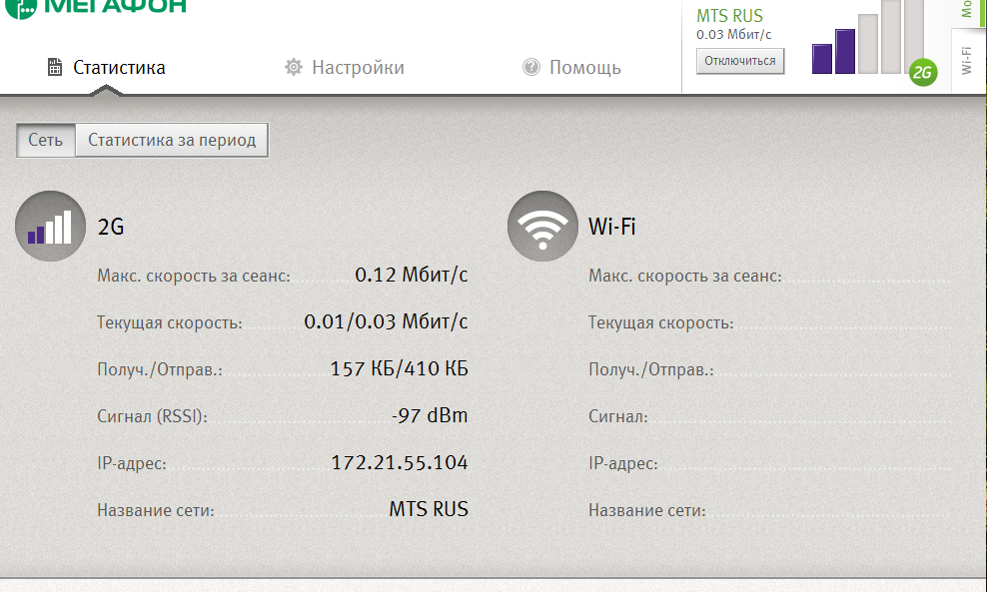The width and height of the screenshot is (987, 592).
Task: Click the green 2G badge icon
Action: 923,72
